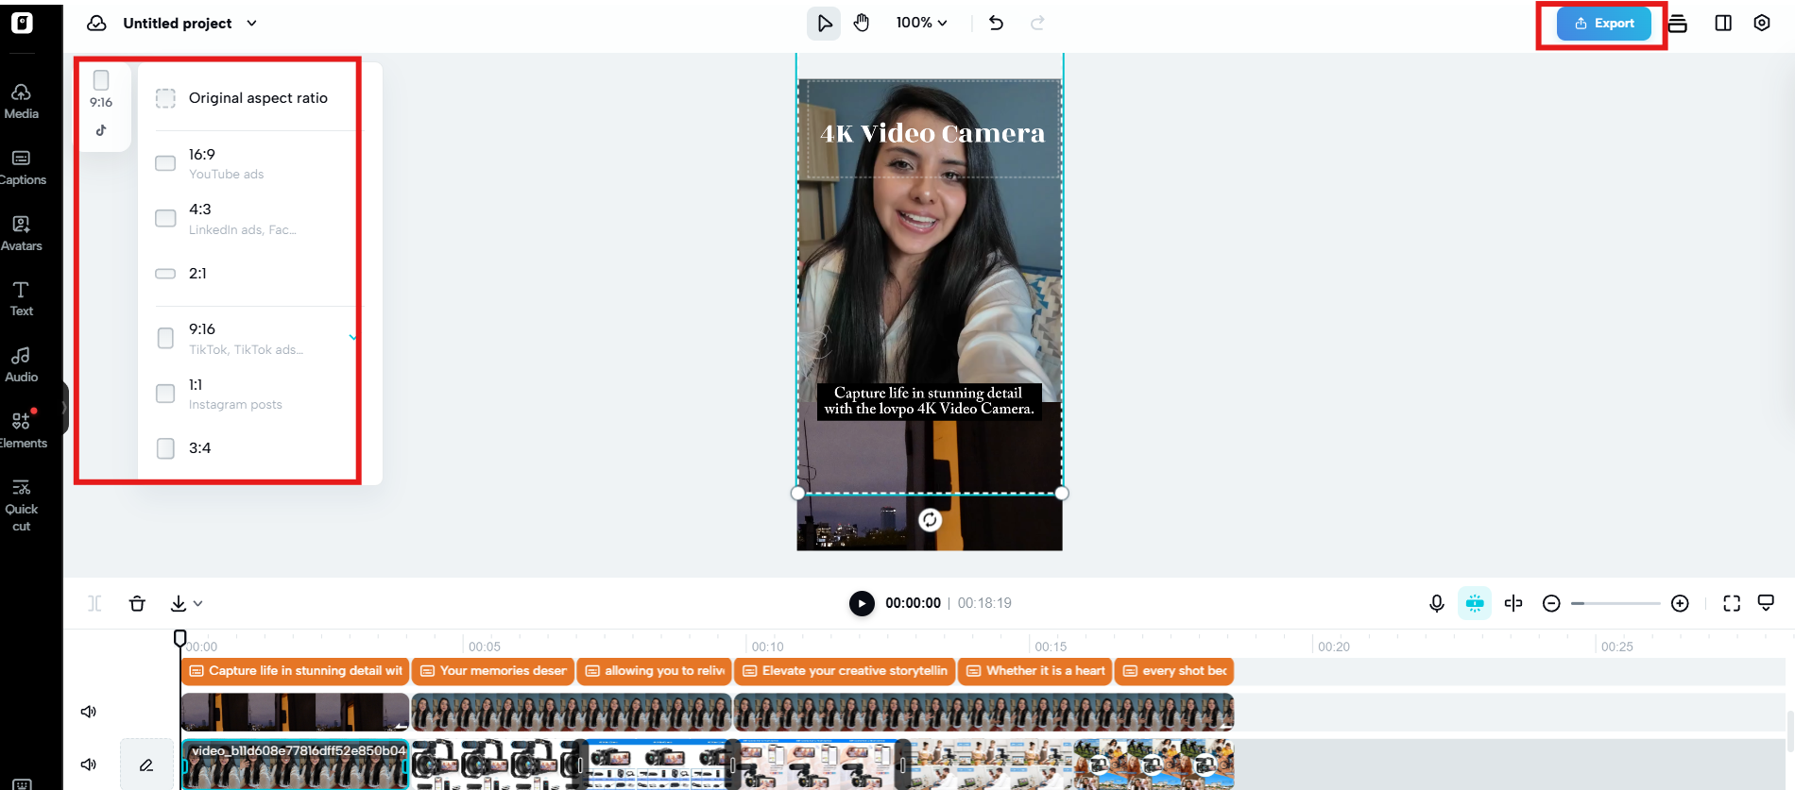
Task: Select caption clip 'Whether it is a heart'
Action: [x=1035, y=671]
